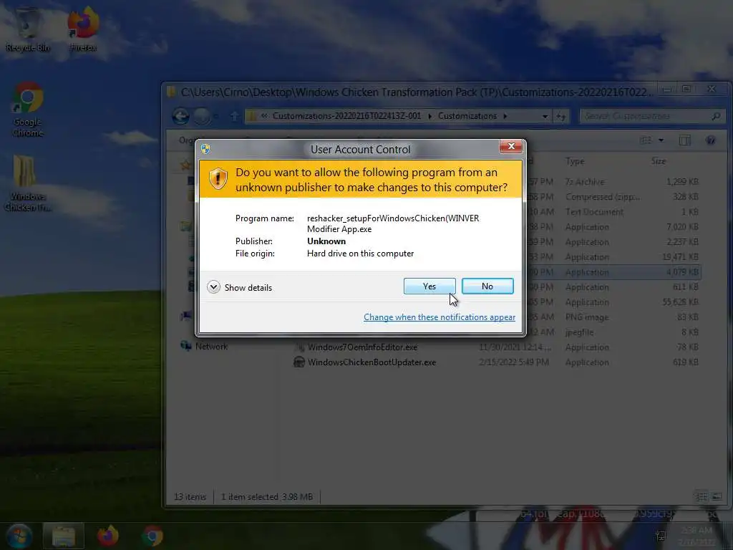Click the UAC title bar shield icon
Viewport: 733px width, 550px height.
click(x=205, y=149)
